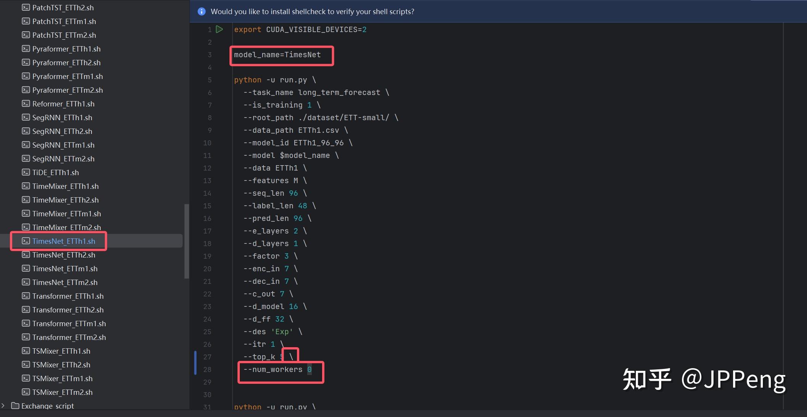The image size is (807, 417).
Task: Click the shell file icon beside TiDE_ETTh1.sh
Action: pos(26,172)
